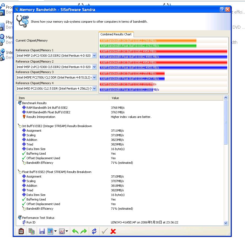
Task: Open the Reference Chipset/Memory 1 dropdown
Action: click(94, 56)
